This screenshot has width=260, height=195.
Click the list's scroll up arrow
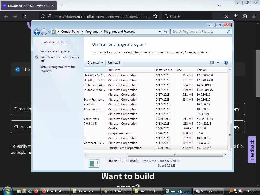coord(230,69)
